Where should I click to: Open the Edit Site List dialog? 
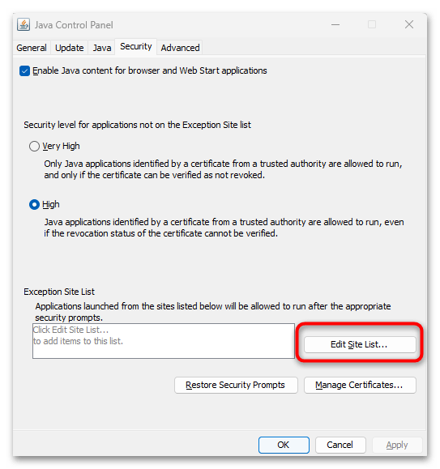click(x=360, y=344)
